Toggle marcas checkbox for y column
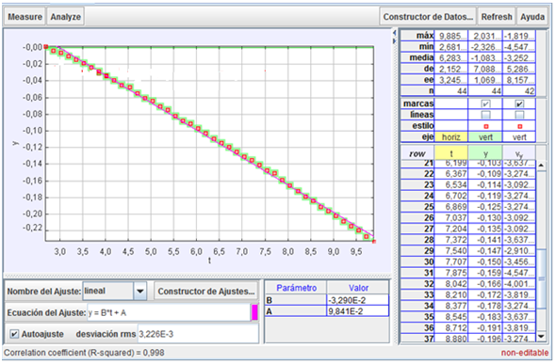 pyautogui.click(x=485, y=104)
